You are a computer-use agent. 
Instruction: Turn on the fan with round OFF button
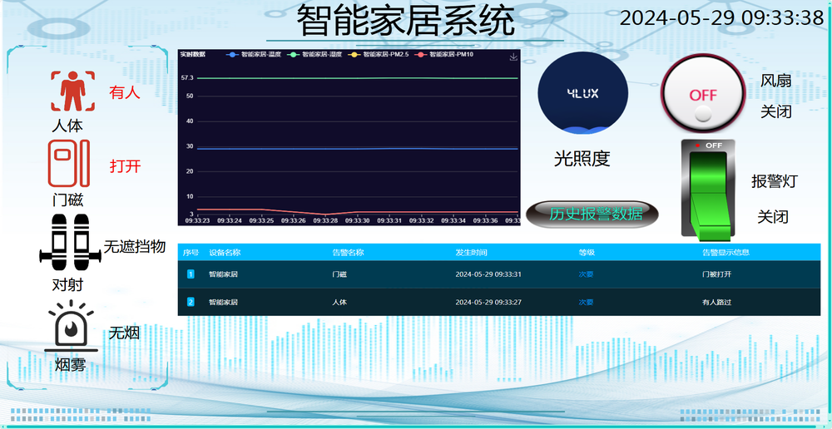[x=702, y=96]
